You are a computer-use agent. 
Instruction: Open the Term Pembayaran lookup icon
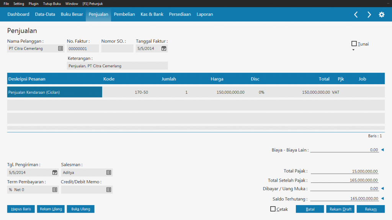pos(54,189)
